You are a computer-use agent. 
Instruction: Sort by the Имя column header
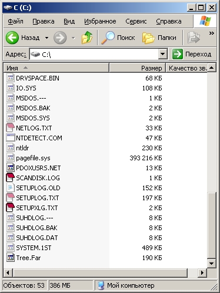coord(56,68)
